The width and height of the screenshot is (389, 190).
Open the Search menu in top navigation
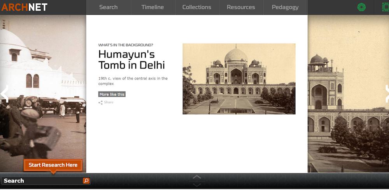108,7
